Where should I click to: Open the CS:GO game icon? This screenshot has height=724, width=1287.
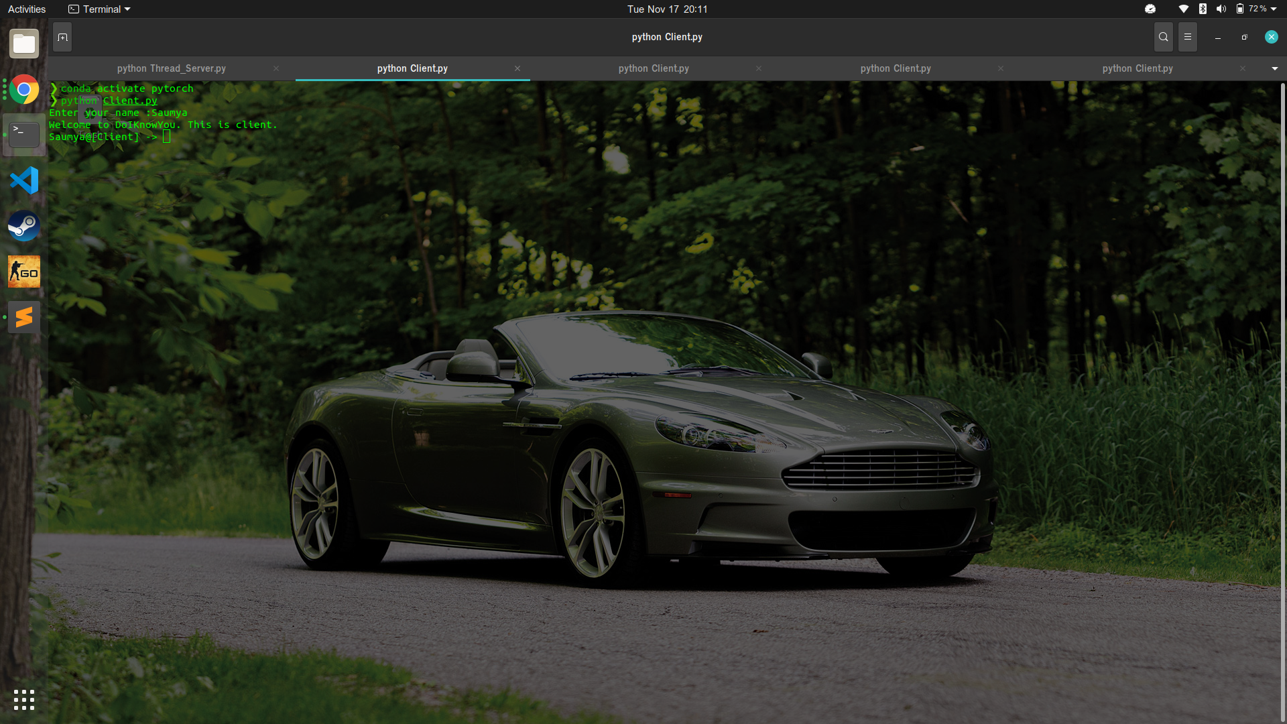click(x=24, y=271)
